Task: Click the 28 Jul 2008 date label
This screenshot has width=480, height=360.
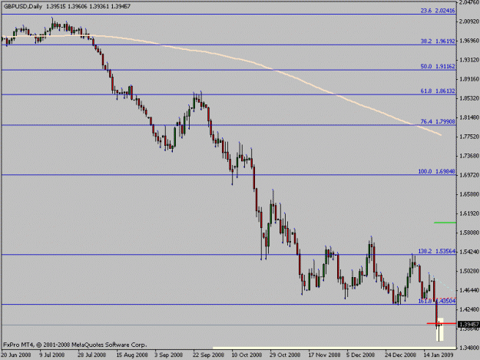Action: [92, 355]
